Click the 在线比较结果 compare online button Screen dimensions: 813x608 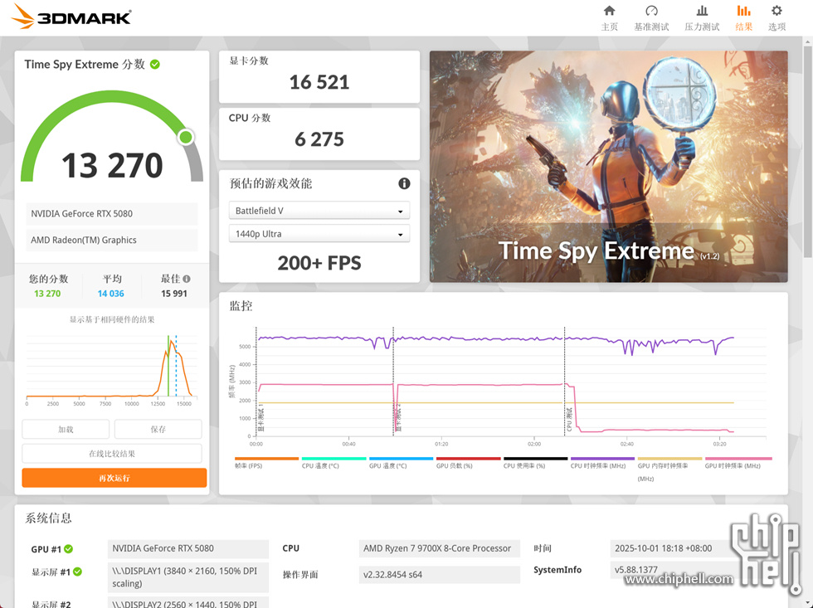point(112,454)
